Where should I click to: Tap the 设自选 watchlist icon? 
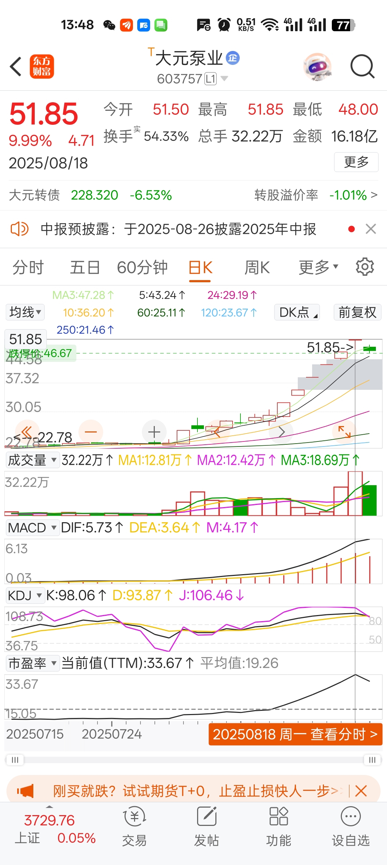click(x=351, y=827)
